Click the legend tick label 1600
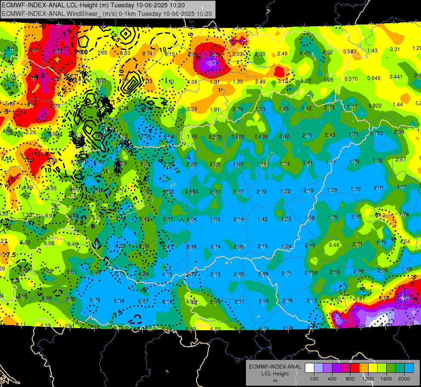421x387 pixels. [x=386, y=379]
